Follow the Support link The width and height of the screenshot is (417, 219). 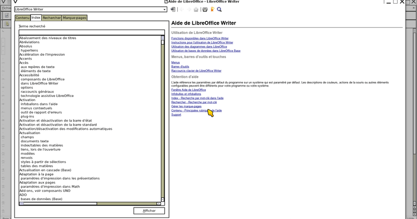pyautogui.click(x=176, y=115)
